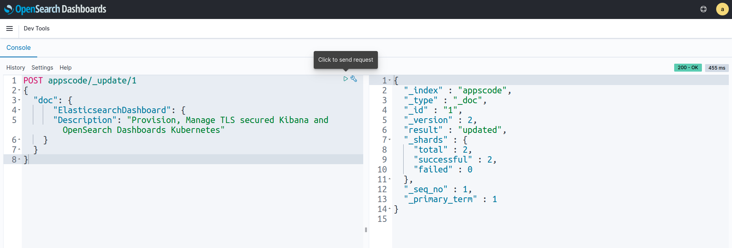This screenshot has width=732, height=248.
Task: Open console Settings
Action: (x=42, y=68)
